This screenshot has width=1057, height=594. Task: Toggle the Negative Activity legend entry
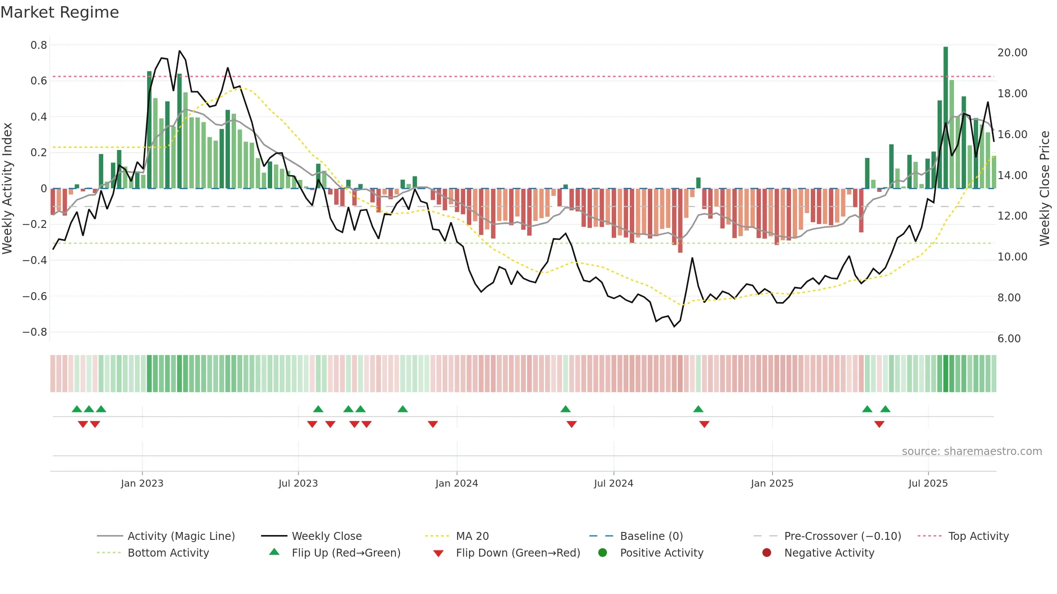[x=818, y=553]
